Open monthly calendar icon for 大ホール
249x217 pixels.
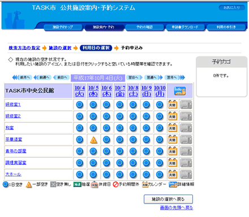coord(173,175)
